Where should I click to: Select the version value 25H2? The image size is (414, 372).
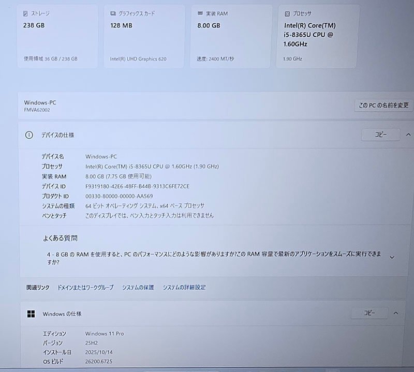92,343
